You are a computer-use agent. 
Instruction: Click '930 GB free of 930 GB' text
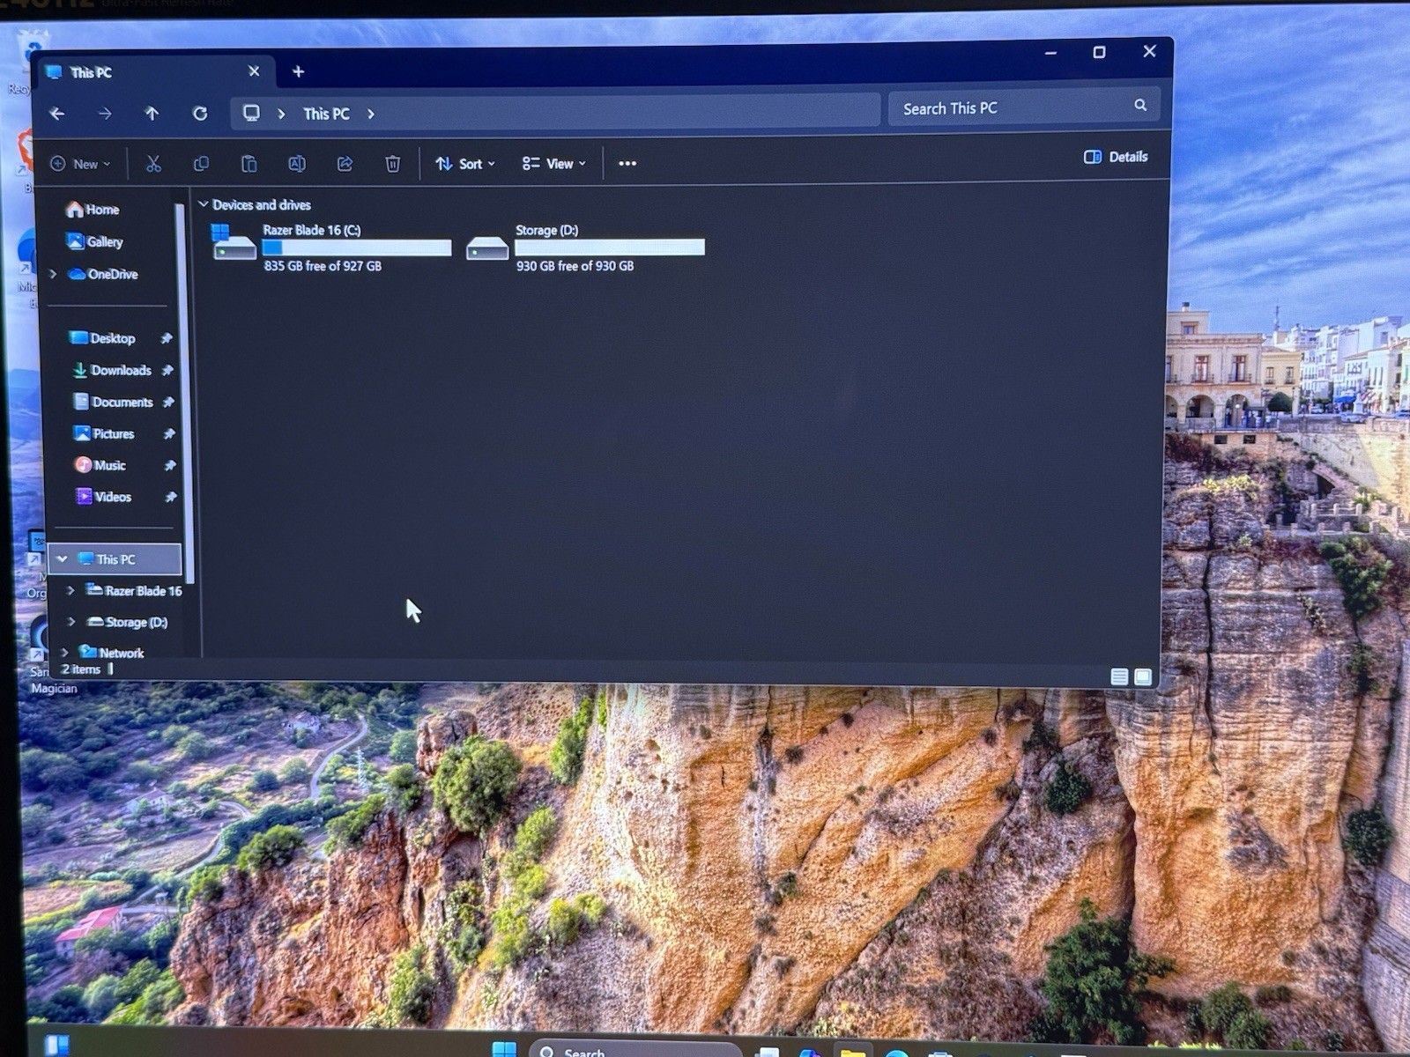[x=575, y=266]
